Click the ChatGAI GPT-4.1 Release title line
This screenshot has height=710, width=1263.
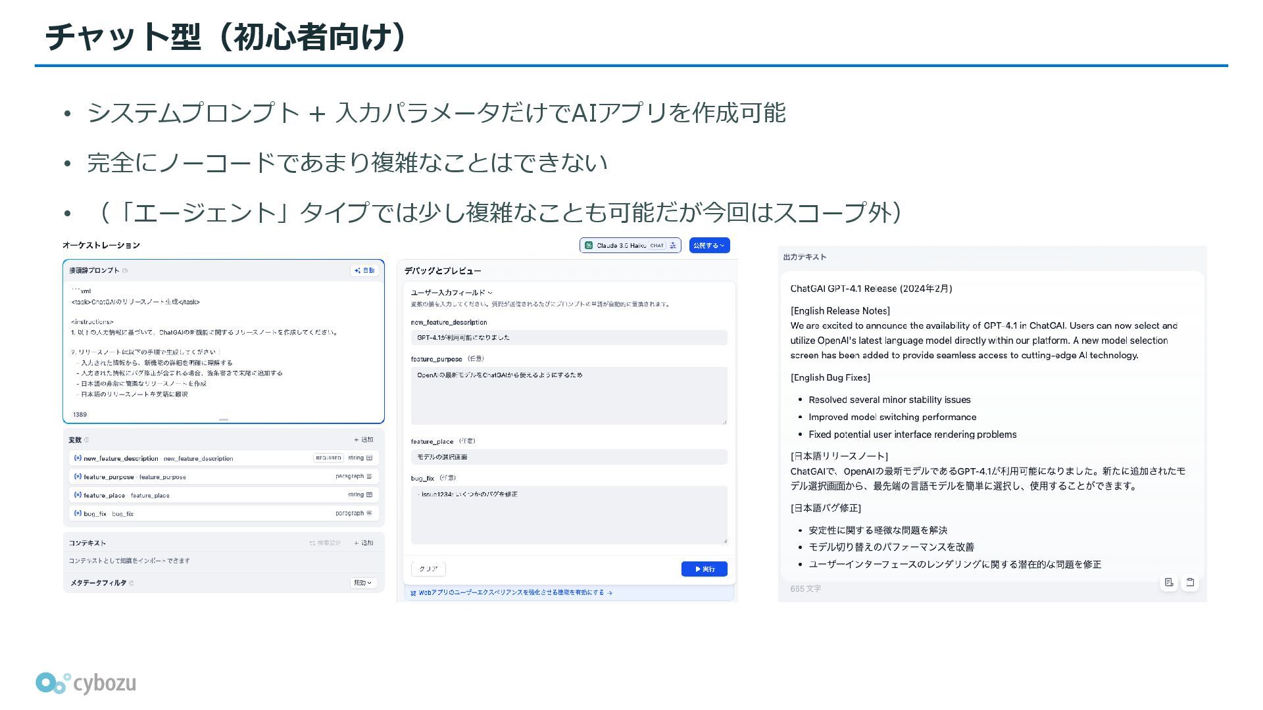[x=871, y=289]
